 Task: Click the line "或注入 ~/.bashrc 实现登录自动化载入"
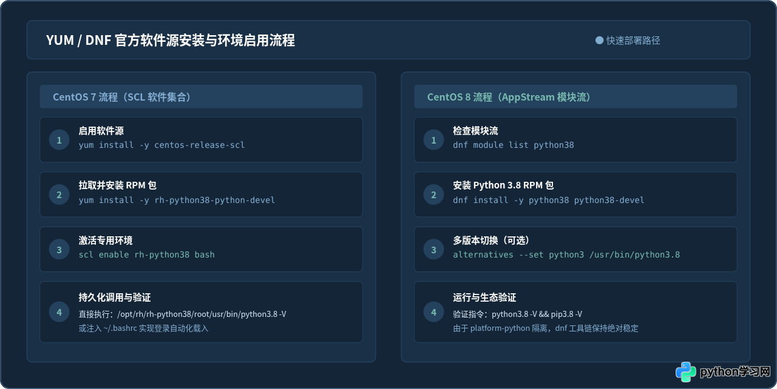[143, 328]
